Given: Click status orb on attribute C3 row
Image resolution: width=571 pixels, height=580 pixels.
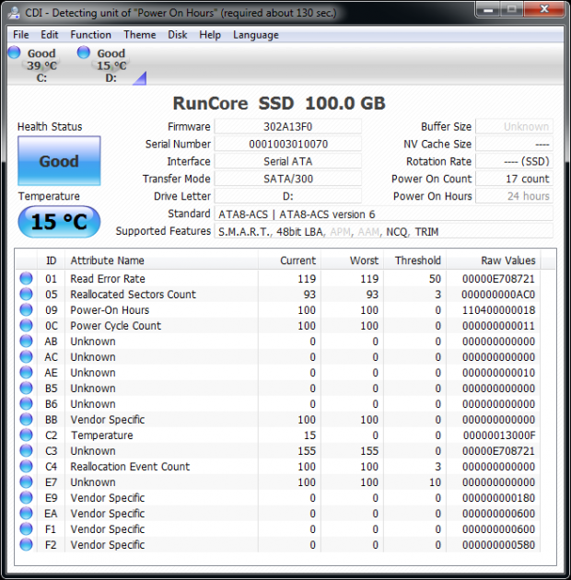Looking at the screenshot, I should pyautogui.click(x=27, y=450).
